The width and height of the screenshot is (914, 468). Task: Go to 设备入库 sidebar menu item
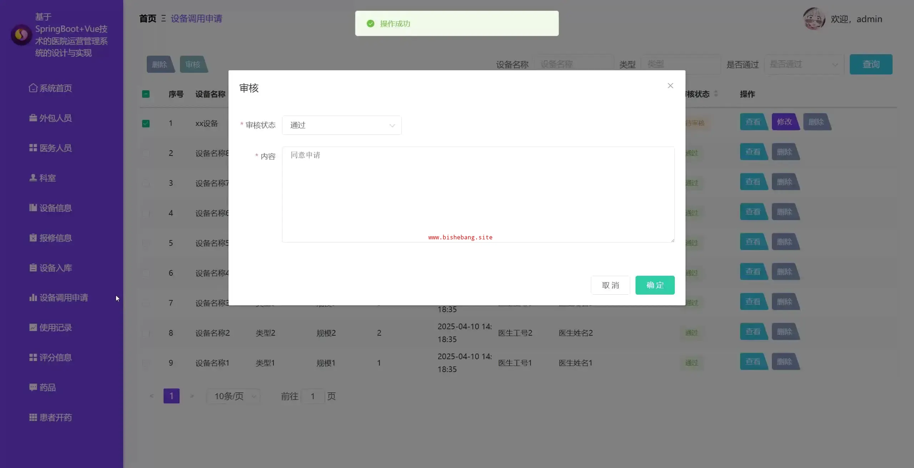(x=55, y=268)
